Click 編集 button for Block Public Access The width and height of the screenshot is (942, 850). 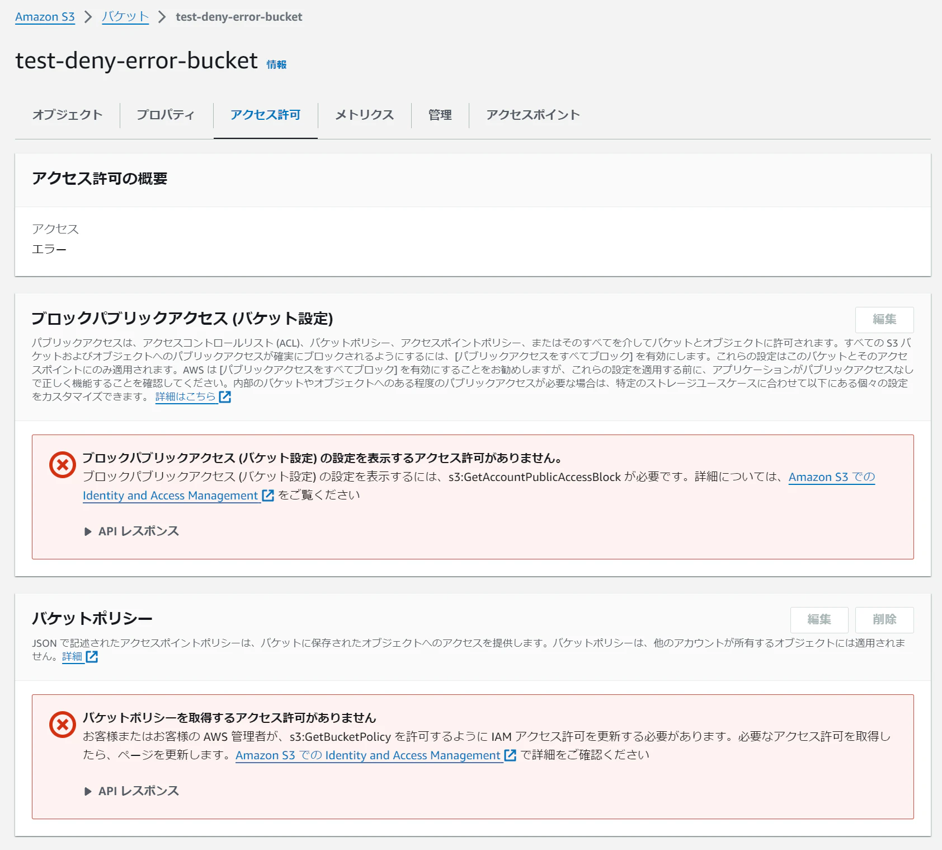(x=884, y=320)
